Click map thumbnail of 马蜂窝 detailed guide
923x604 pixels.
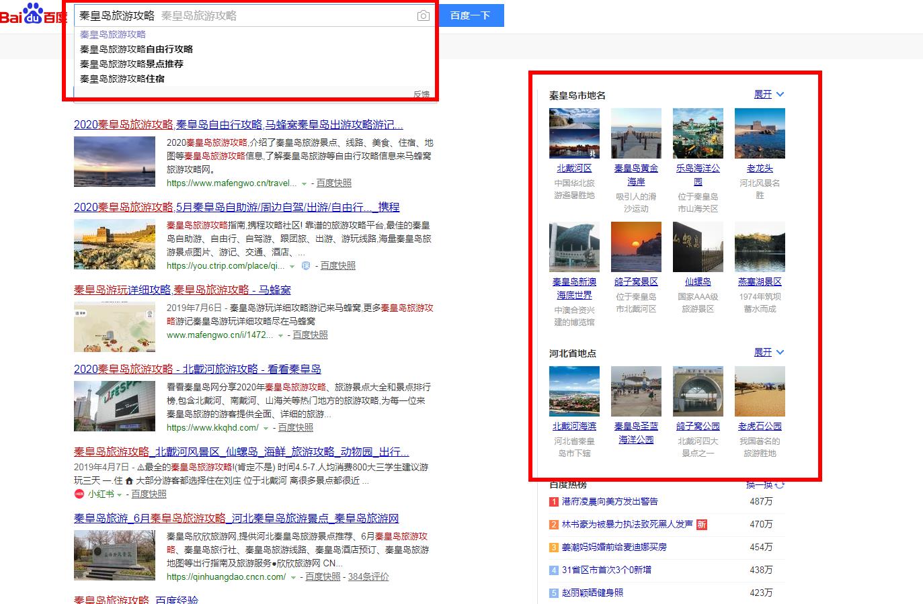coord(114,327)
